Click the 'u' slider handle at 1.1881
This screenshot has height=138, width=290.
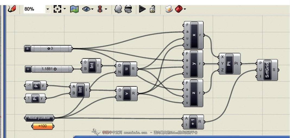pos(55,69)
